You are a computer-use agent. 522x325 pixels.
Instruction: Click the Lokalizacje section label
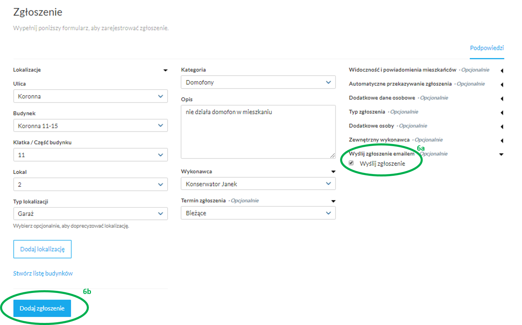(27, 70)
